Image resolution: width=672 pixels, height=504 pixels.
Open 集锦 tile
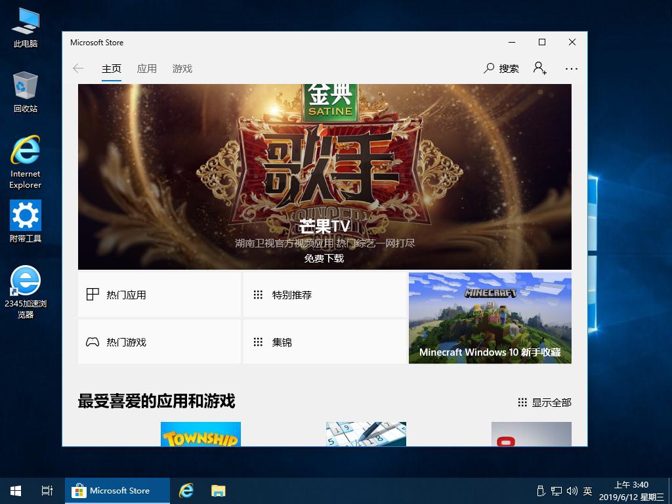click(x=324, y=342)
